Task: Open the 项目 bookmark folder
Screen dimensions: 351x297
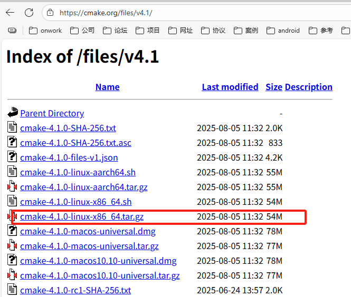Action: click(x=147, y=31)
